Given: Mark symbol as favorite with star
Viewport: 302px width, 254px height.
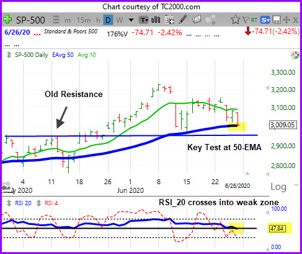Looking at the screenshot, I should click(236, 20).
